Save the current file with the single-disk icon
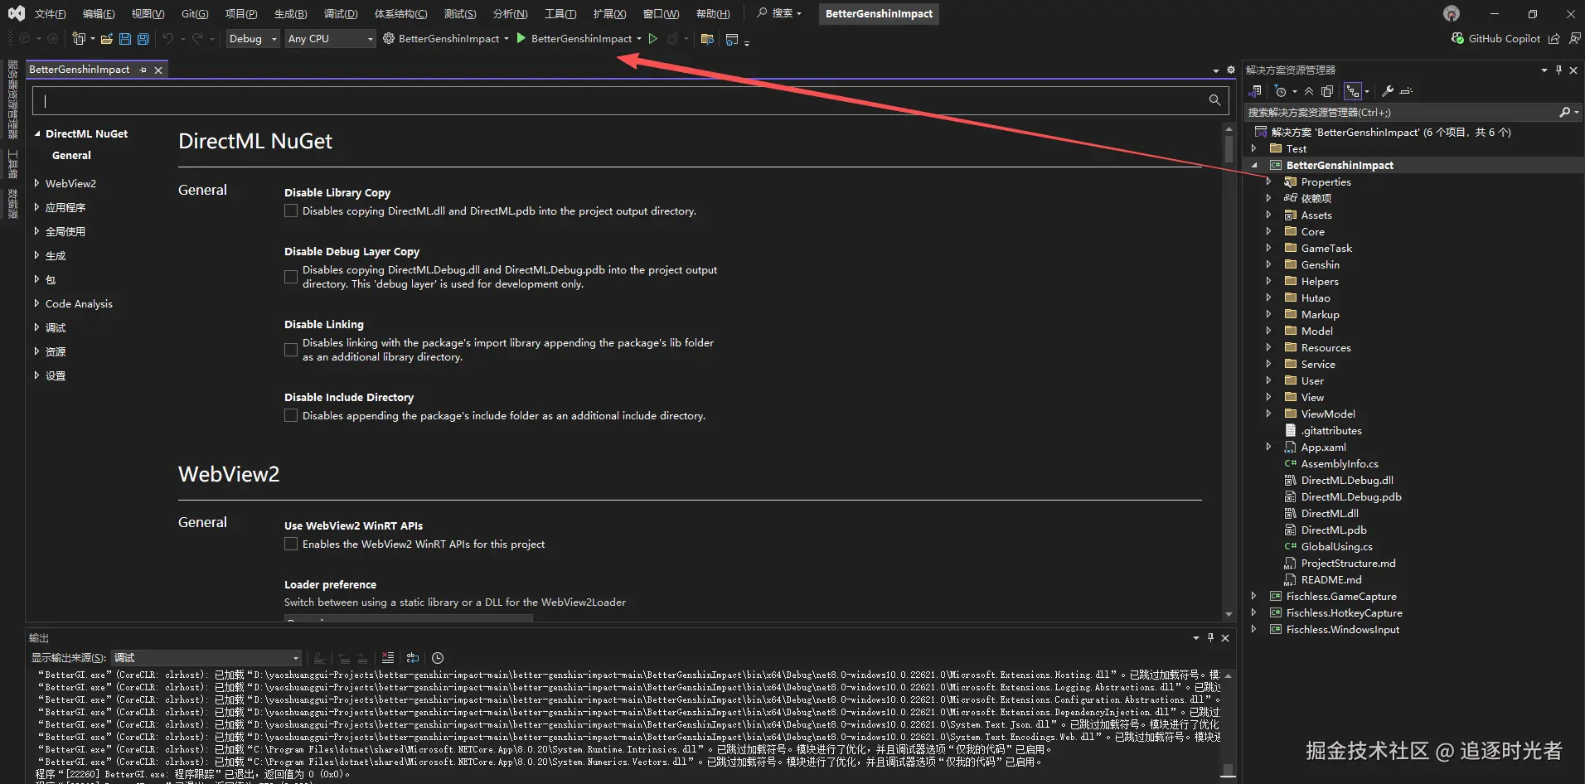The height and width of the screenshot is (784, 1585). (x=125, y=39)
